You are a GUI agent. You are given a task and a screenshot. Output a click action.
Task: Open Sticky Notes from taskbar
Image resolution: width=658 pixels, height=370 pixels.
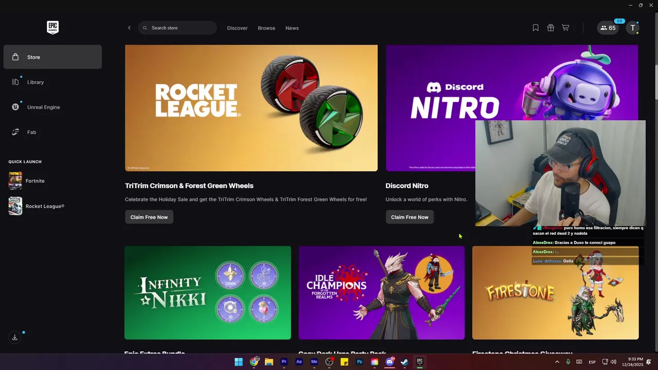pyautogui.click(x=344, y=362)
